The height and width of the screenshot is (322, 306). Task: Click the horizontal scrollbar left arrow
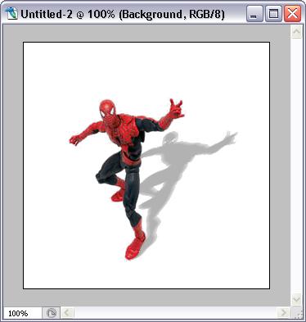pos(67,313)
